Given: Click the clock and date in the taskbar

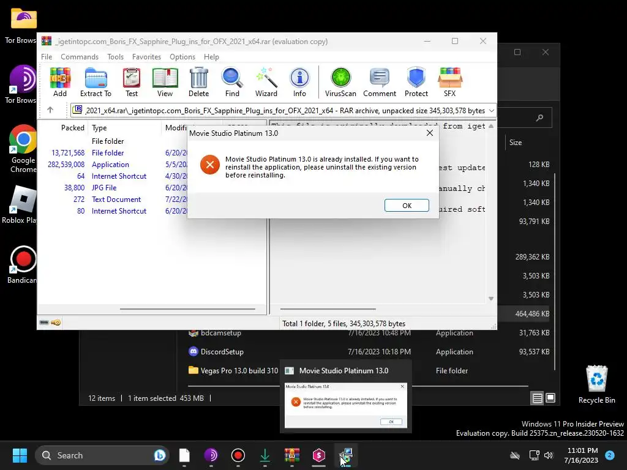Looking at the screenshot, I should point(581,455).
